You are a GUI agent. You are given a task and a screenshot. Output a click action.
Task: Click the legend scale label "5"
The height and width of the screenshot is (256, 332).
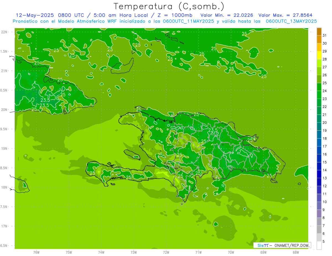click(324, 241)
